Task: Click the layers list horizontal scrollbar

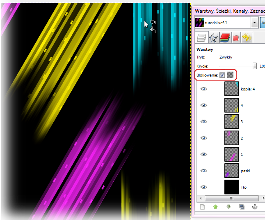Action: pyautogui.click(x=231, y=198)
